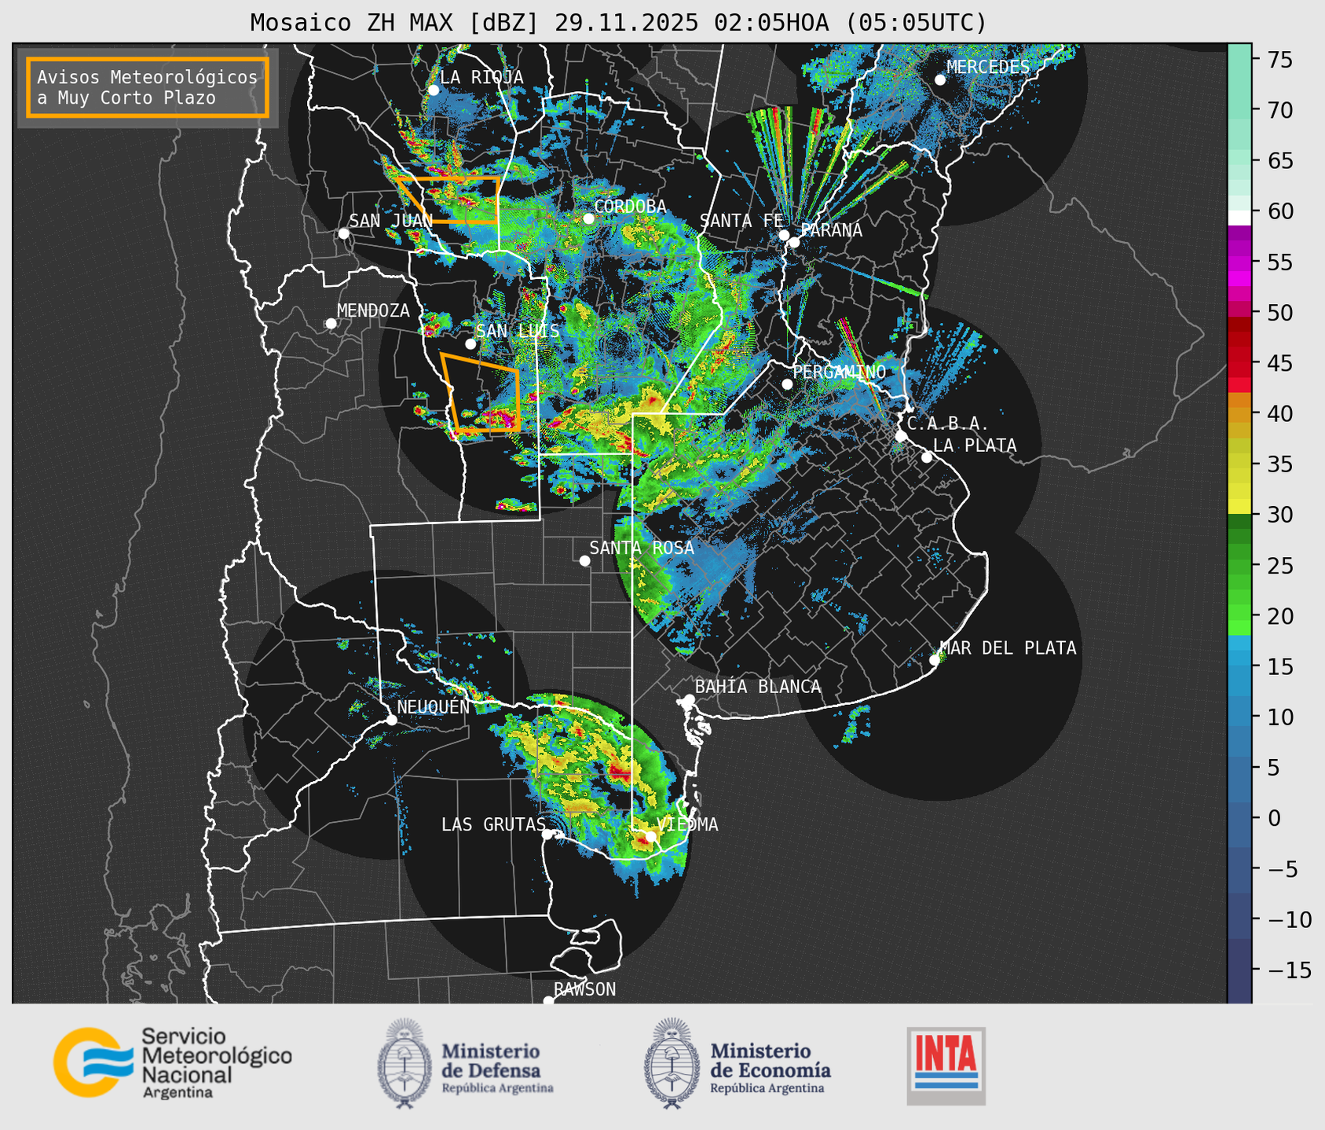
Task: Click the MENDOZA city label
Action: click(373, 310)
